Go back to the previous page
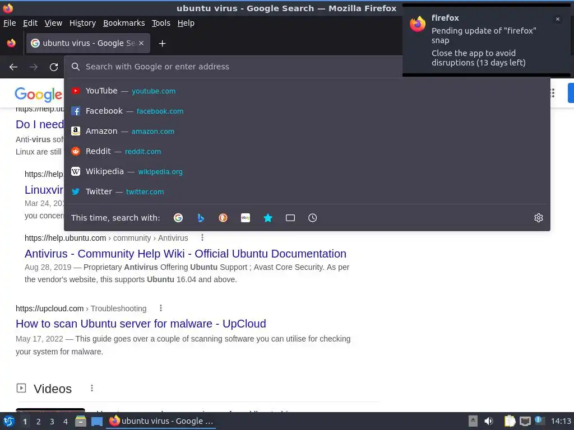The height and width of the screenshot is (430, 574). (x=13, y=67)
